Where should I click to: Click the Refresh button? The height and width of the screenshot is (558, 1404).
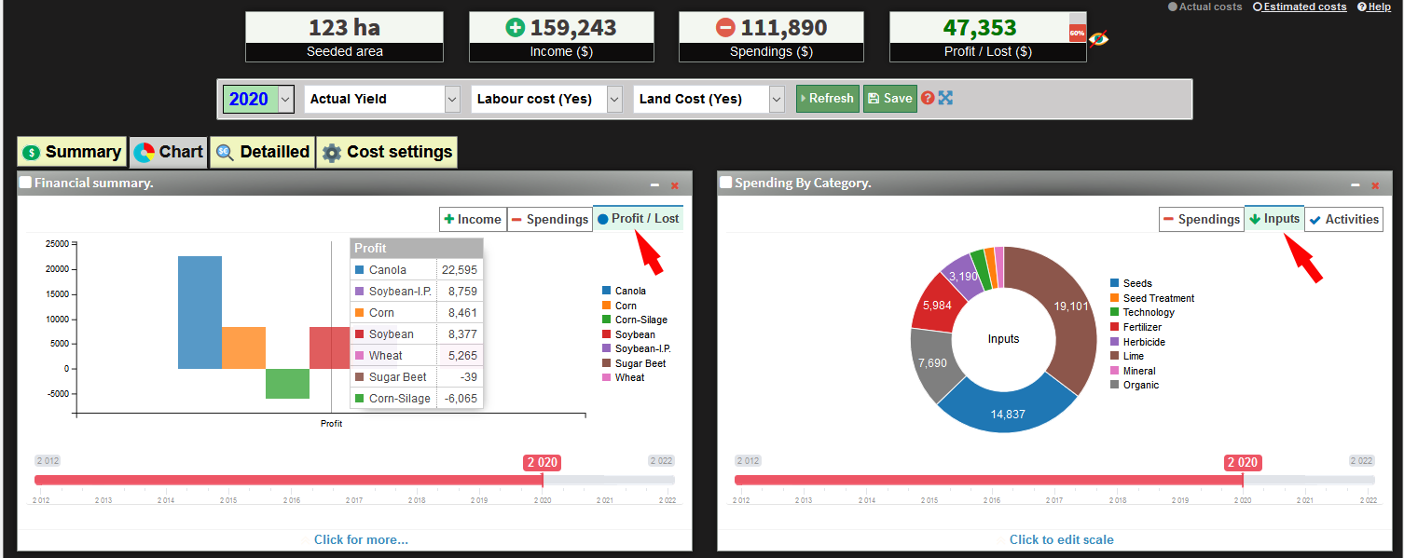point(827,98)
